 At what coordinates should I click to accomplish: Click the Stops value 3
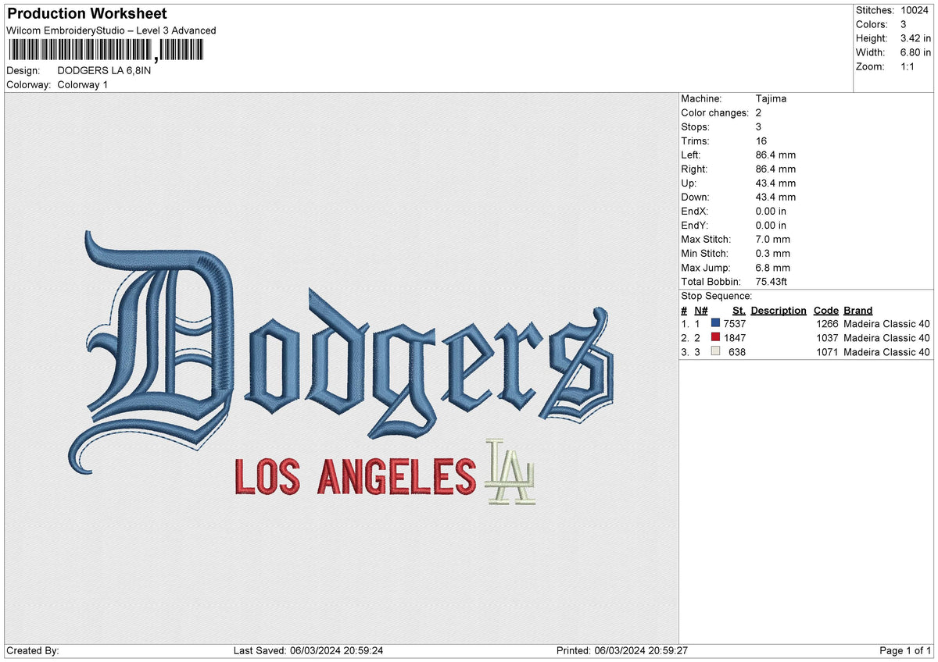(x=759, y=126)
